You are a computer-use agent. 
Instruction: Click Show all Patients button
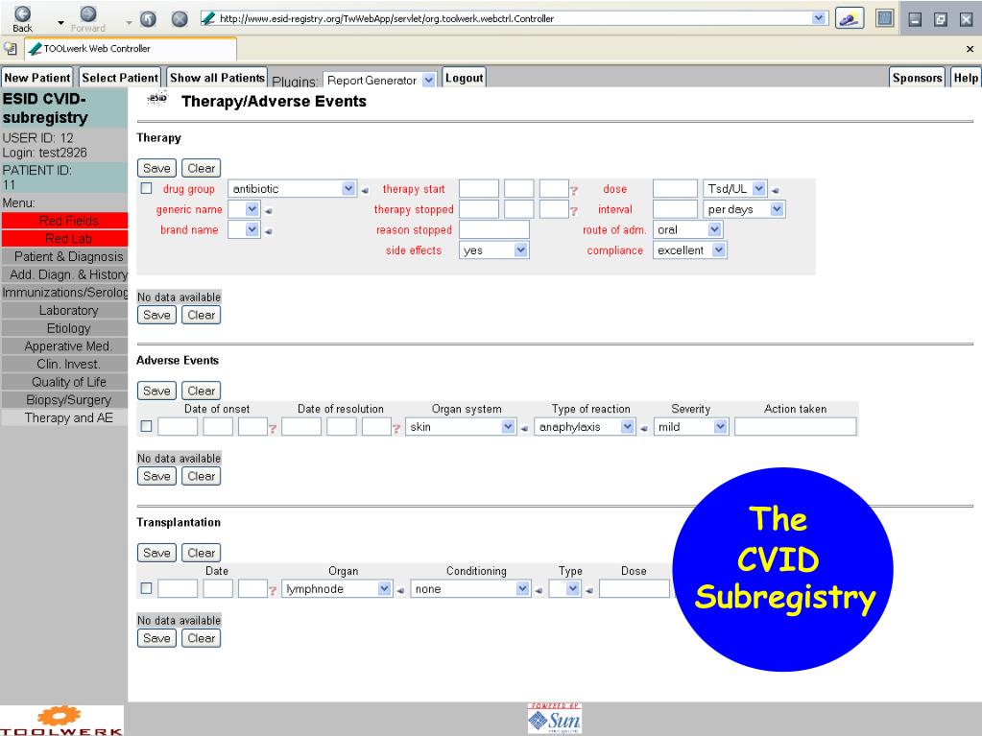pos(217,78)
